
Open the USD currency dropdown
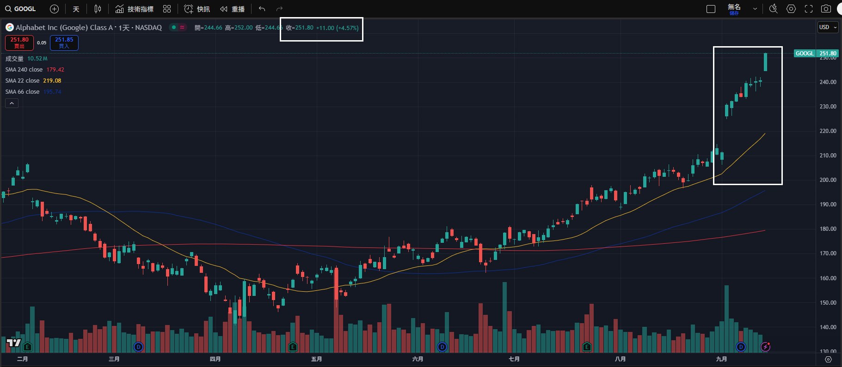[828, 27]
